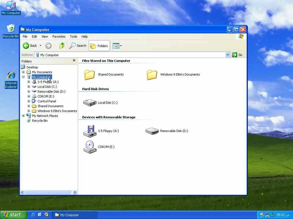Select the Shared Documents folder icon

point(90,75)
